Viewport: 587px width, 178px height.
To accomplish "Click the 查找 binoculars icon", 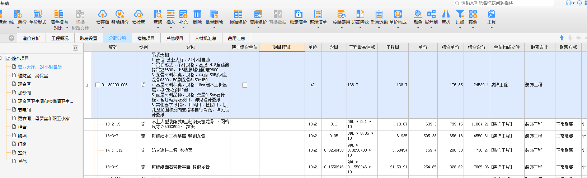I will (x=446, y=14).
